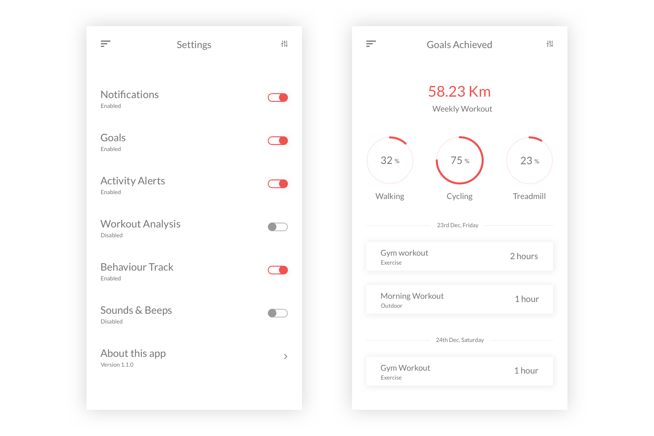Expand About this app details
654x436 pixels.
click(x=285, y=356)
